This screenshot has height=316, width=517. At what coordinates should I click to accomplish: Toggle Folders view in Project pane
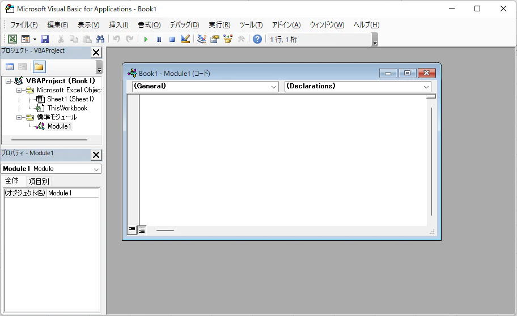(x=39, y=67)
